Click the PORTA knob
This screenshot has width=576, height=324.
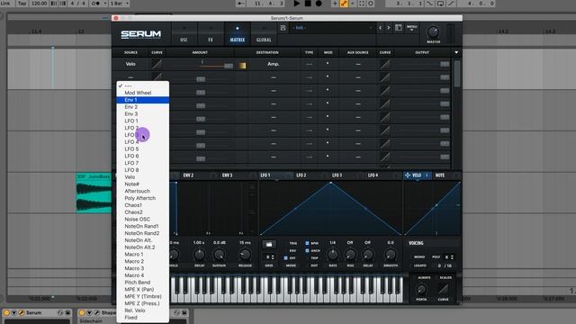[x=421, y=290]
